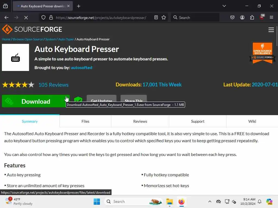Show hidden system tray icons
The width and height of the screenshot is (278, 208).
point(210,201)
